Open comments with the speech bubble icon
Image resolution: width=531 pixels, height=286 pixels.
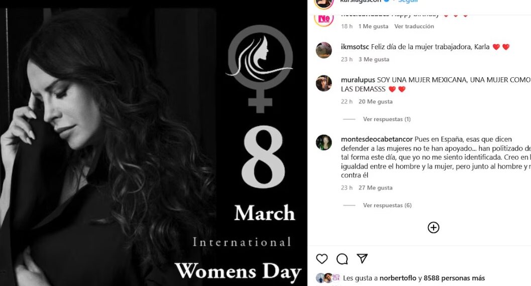point(342,259)
